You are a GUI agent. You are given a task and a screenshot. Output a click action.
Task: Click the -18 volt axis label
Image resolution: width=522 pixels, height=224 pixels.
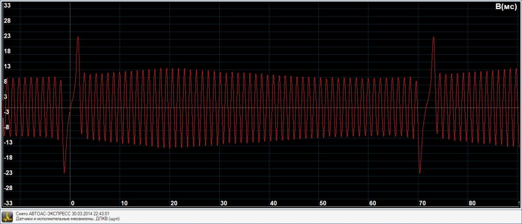[x=8, y=157]
